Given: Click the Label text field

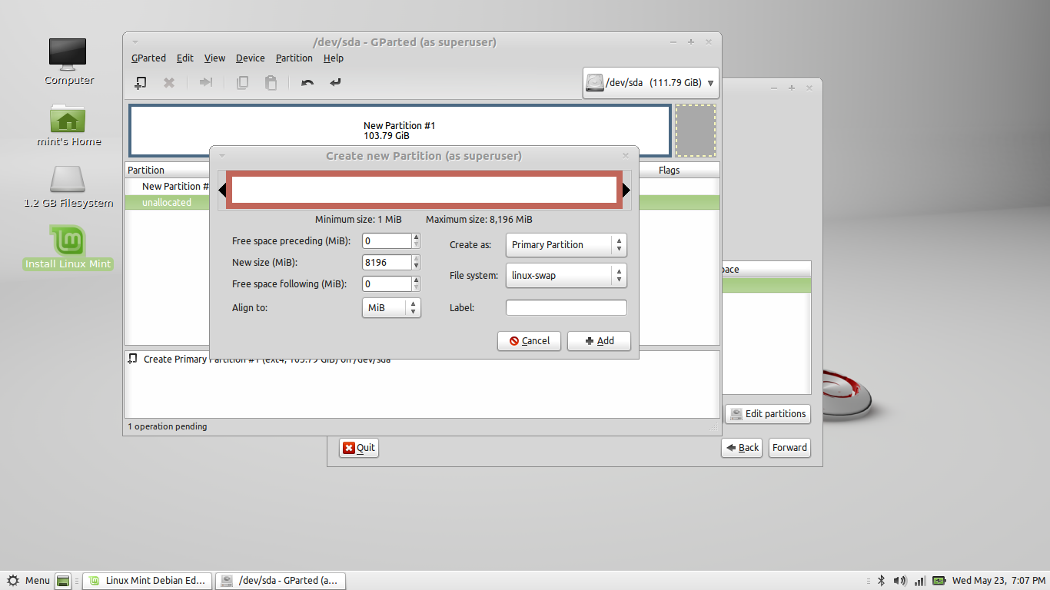Looking at the screenshot, I should click(567, 308).
